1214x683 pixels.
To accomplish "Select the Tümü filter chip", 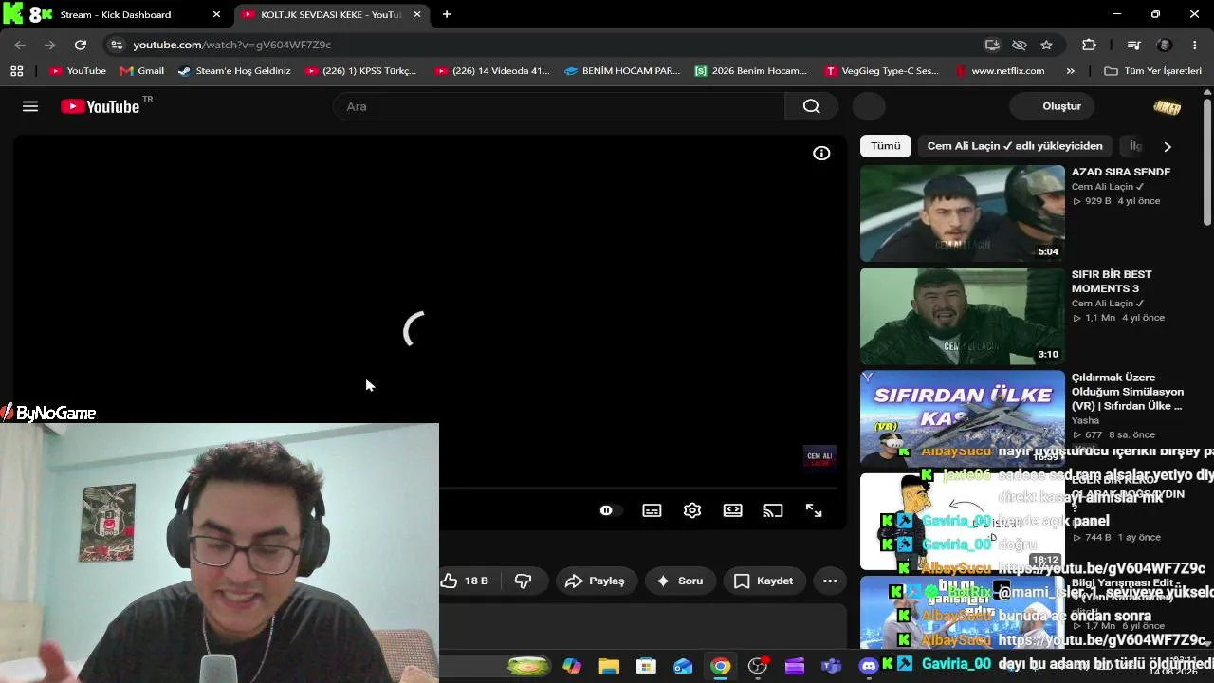I will point(886,146).
